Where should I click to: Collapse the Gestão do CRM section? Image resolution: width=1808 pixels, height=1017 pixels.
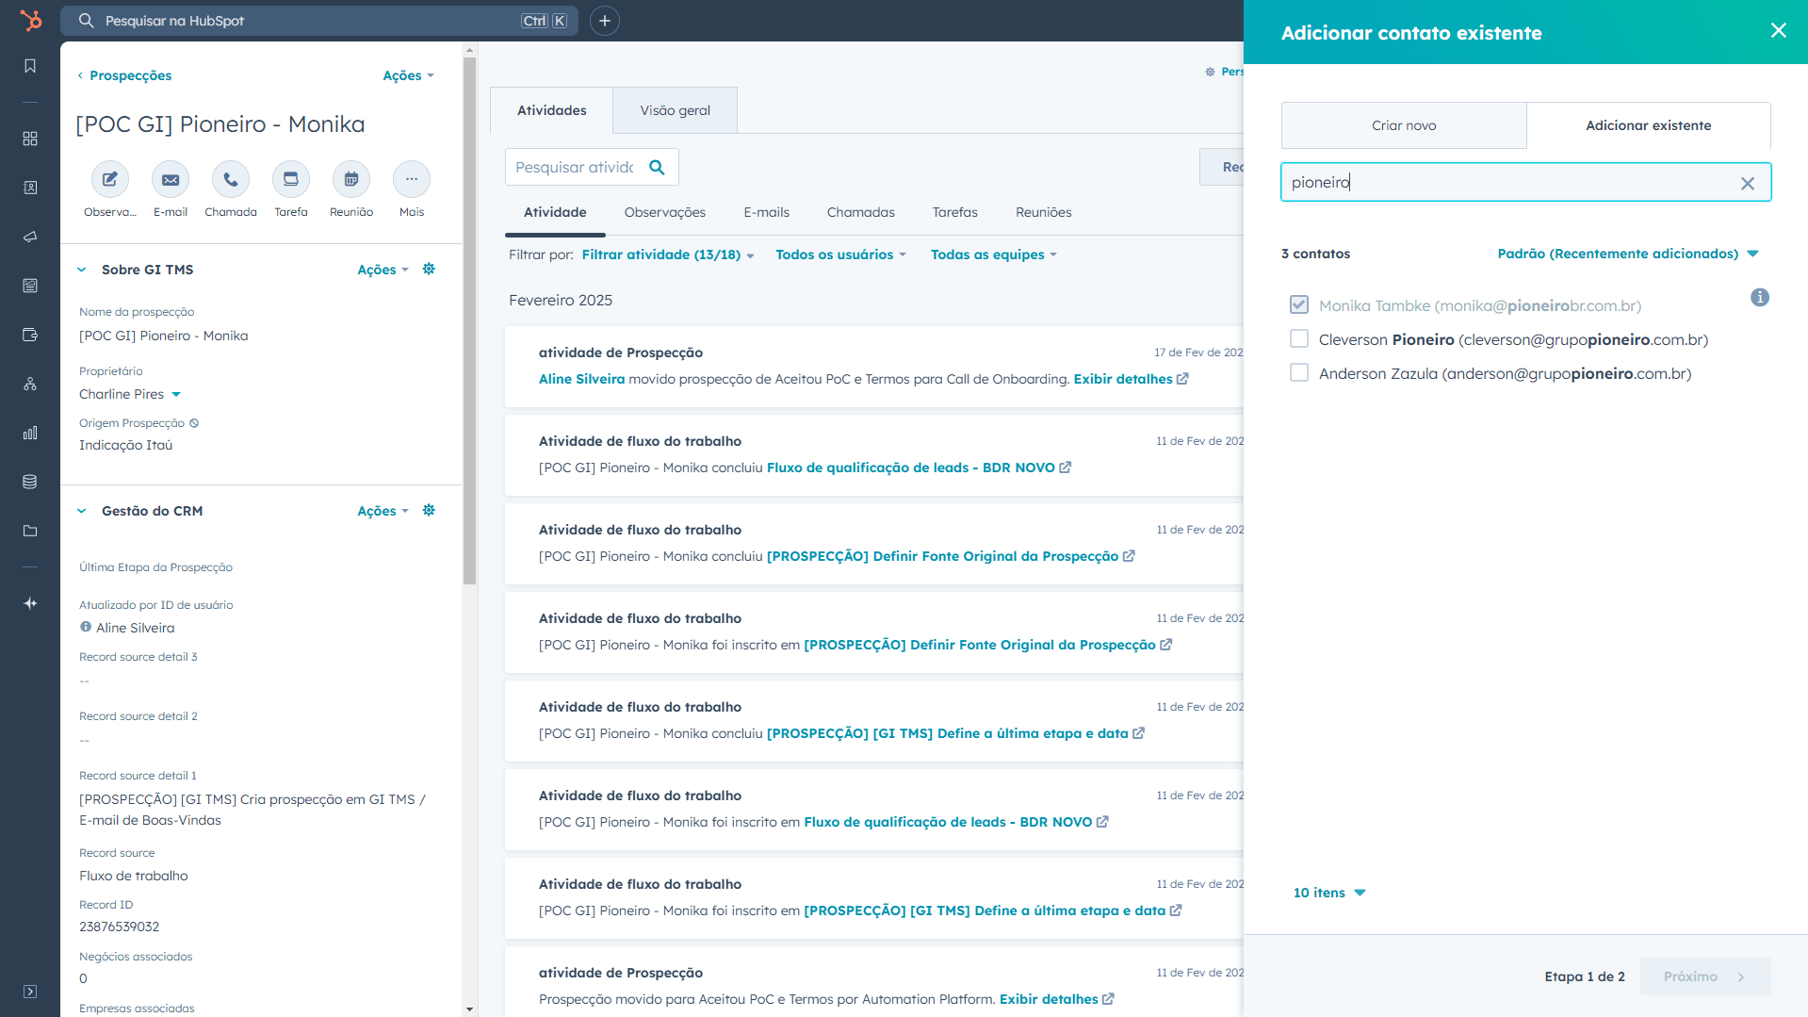pos(82,511)
